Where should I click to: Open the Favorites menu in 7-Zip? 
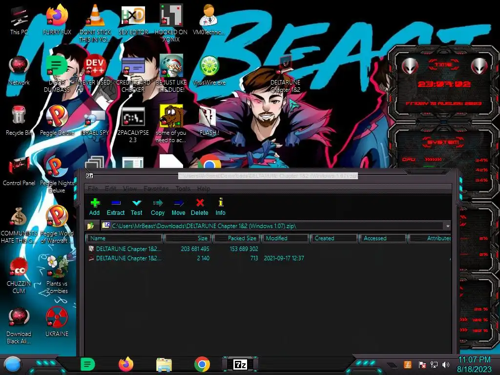click(156, 188)
